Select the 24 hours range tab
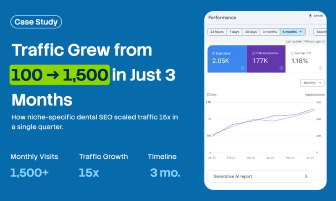The height and width of the screenshot is (201, 336). (x=217, y=32)
